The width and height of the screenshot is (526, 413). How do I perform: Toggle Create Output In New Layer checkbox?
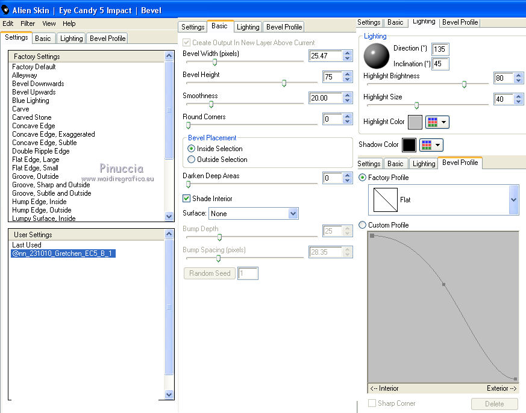(x=187, y=43)
